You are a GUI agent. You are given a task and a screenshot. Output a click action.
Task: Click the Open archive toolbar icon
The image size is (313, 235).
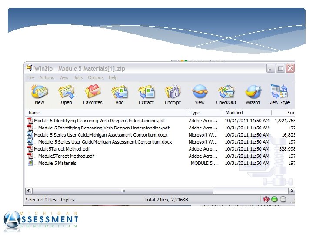pyautogui.click(x=67, y=92)
